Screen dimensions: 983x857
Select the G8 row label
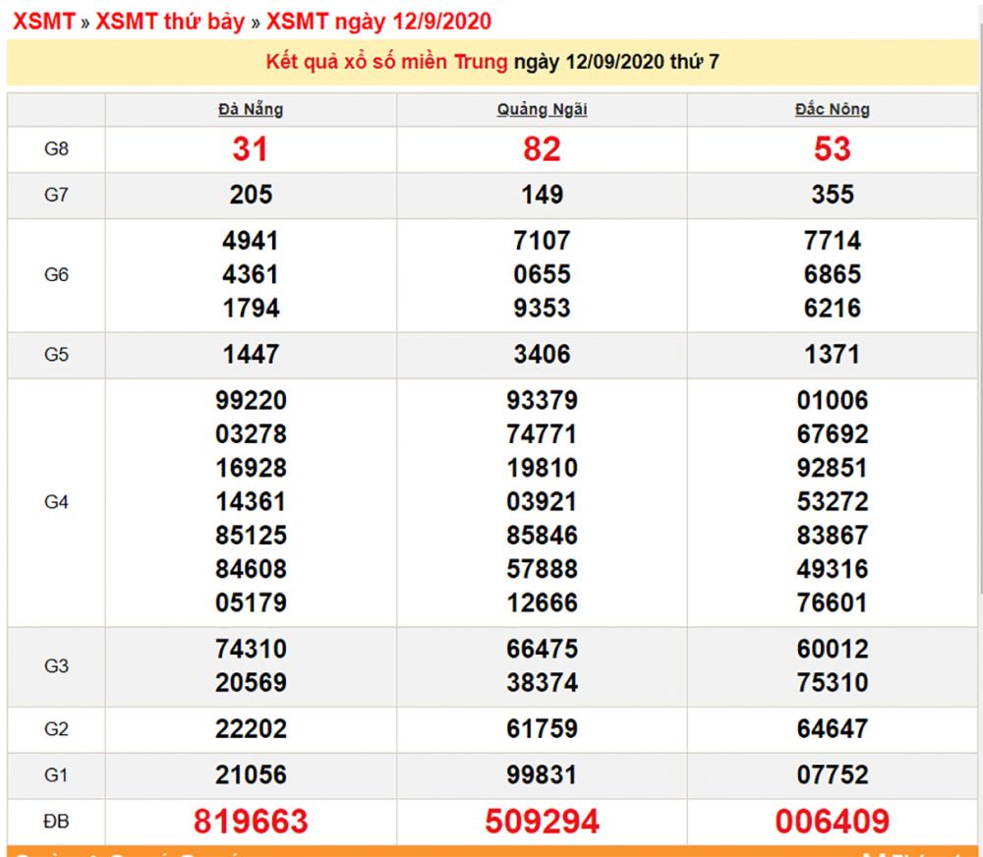[x=56, y=149]
